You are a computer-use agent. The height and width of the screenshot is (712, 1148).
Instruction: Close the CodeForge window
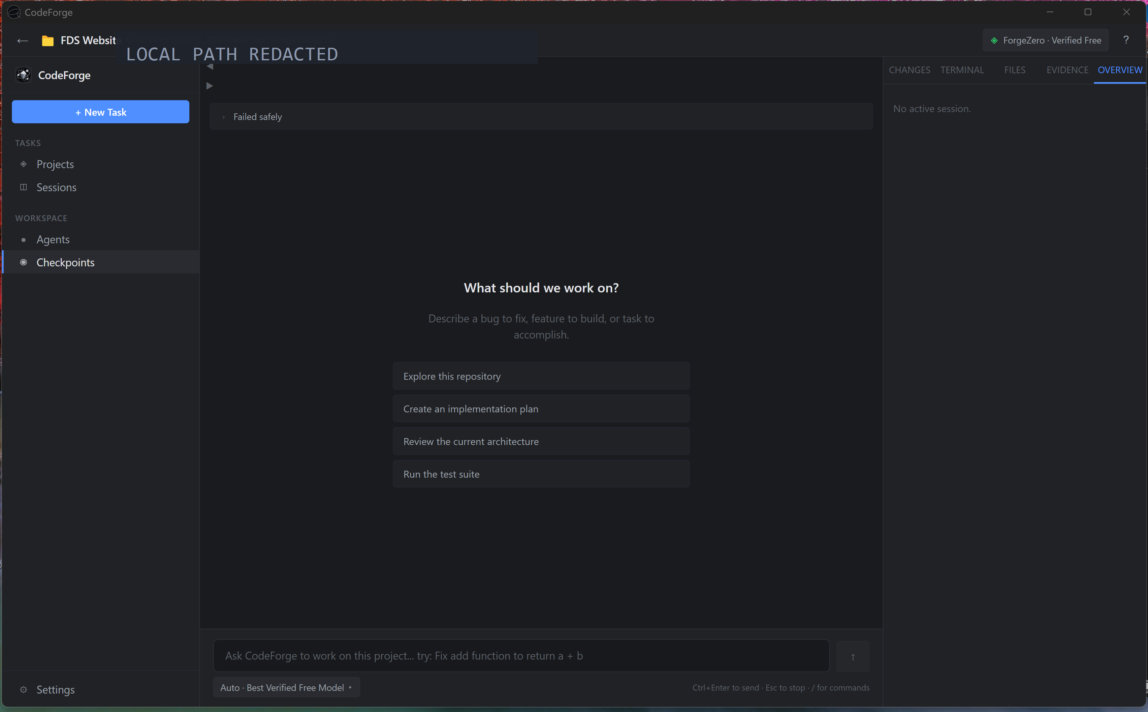coord(1126,12)
